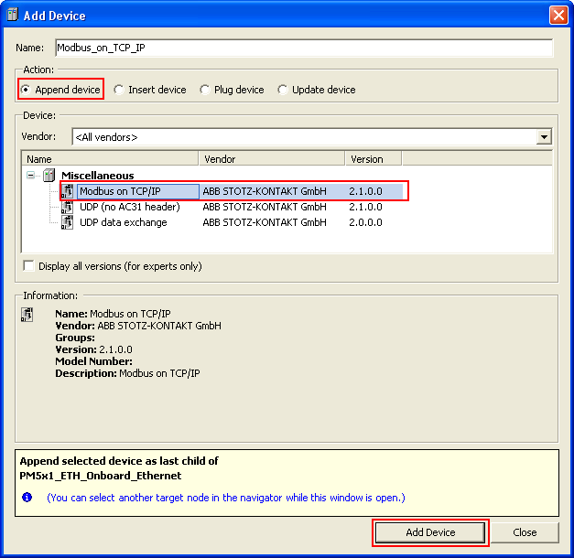Click the UDP (no AC31 header) device icon
574x558 pixels.
point(68,207)
